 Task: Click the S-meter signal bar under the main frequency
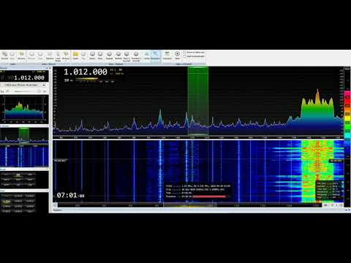(86, 79)
